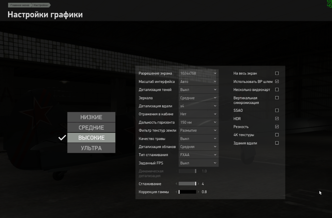The image size is (332, 218).
Task: Select the ВЫСОКИЕ graphics preset
Action: click(91, 138)
